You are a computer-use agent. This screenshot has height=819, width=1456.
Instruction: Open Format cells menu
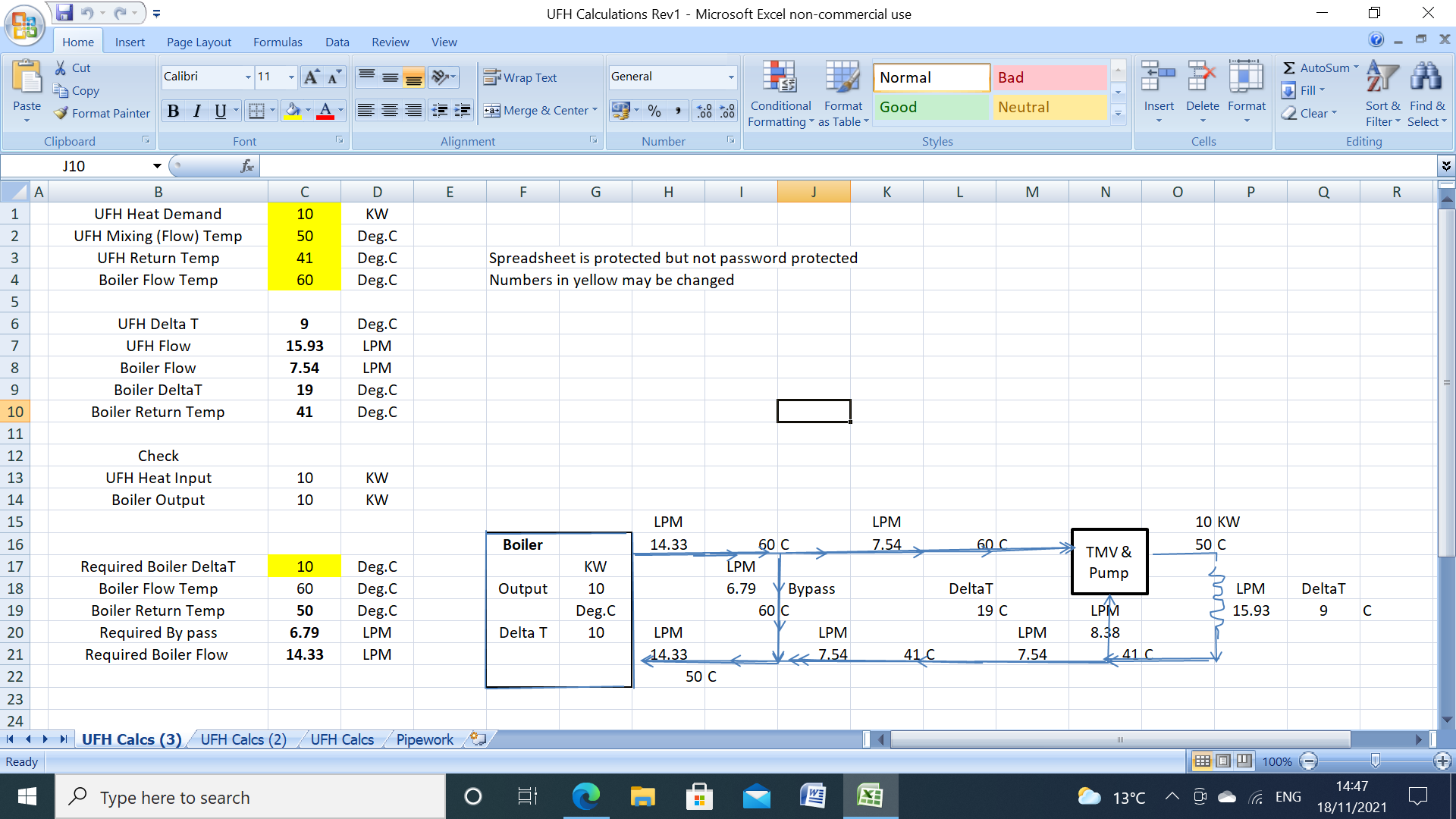1246,93
